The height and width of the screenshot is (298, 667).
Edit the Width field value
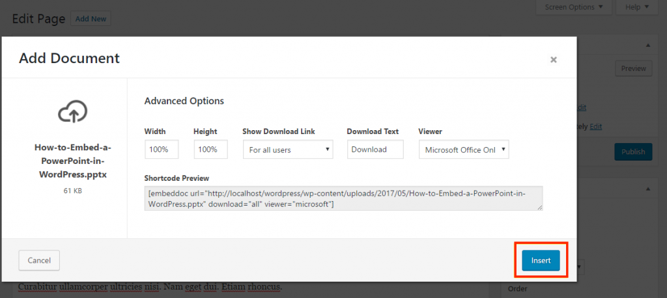pyautogui.click(x=162, y=150)
